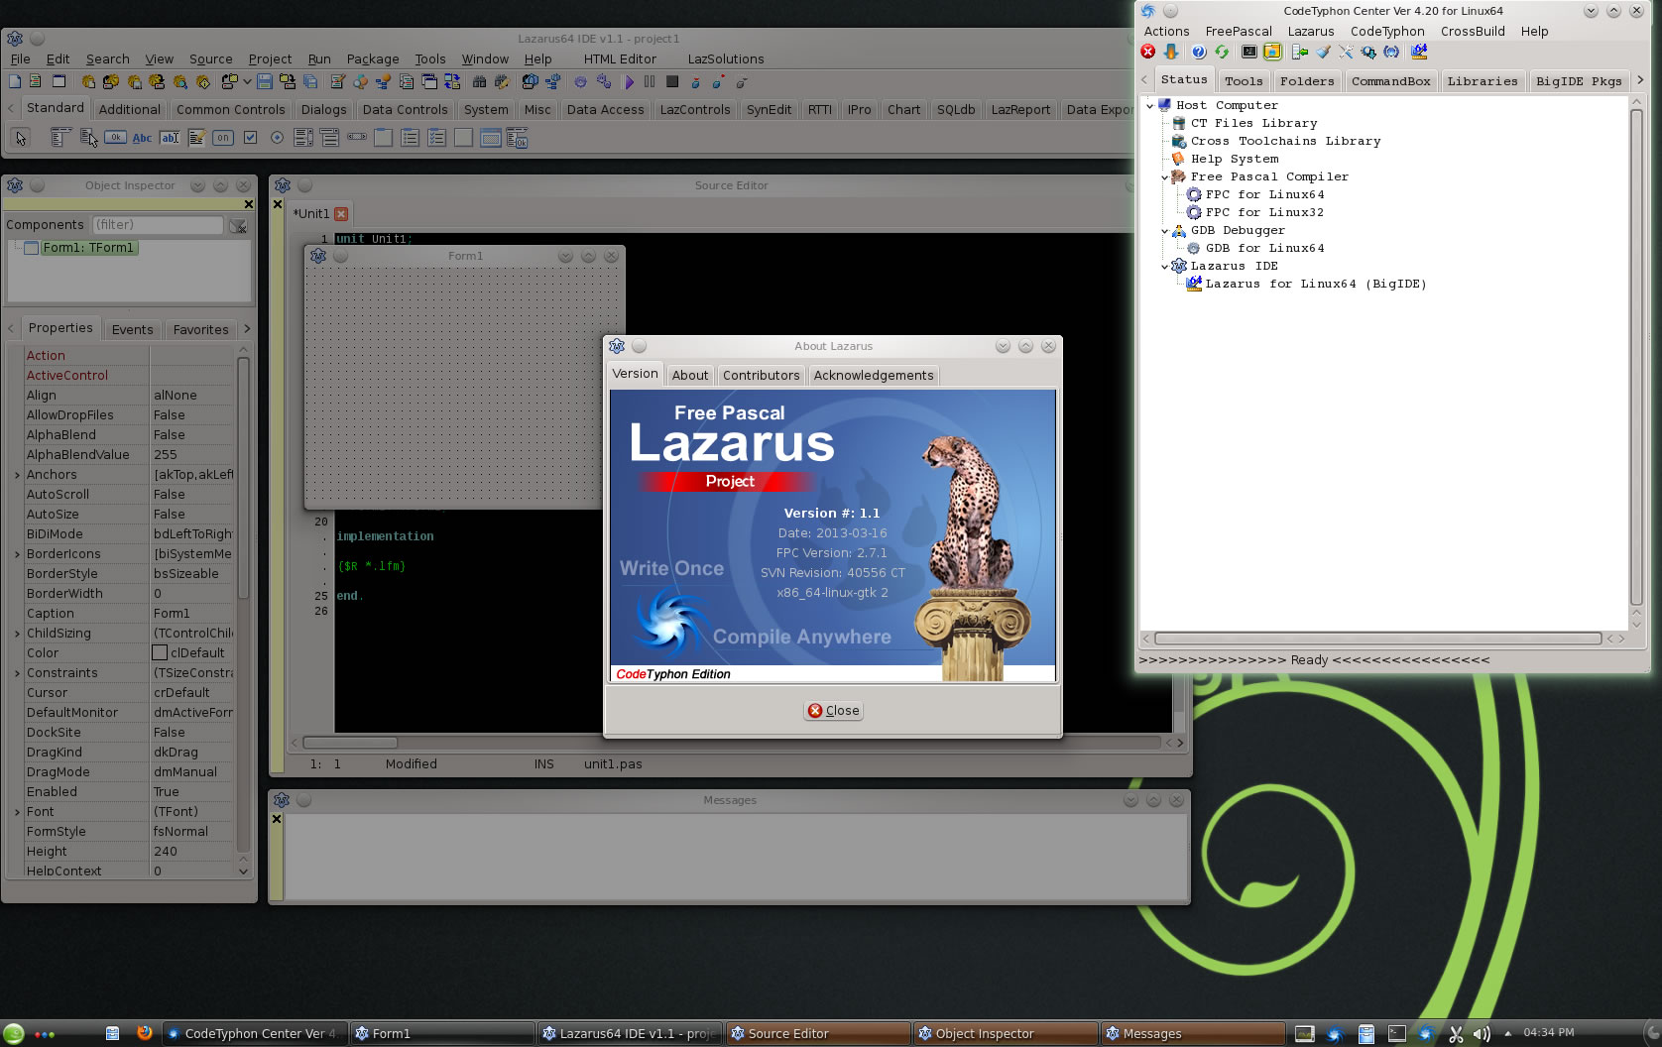
Task: Click the volume speaker icon in system tray
Action: pos(1482,1034)
